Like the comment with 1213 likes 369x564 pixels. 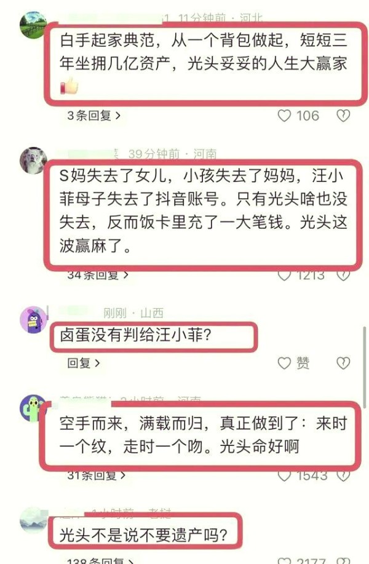(284, 276)
